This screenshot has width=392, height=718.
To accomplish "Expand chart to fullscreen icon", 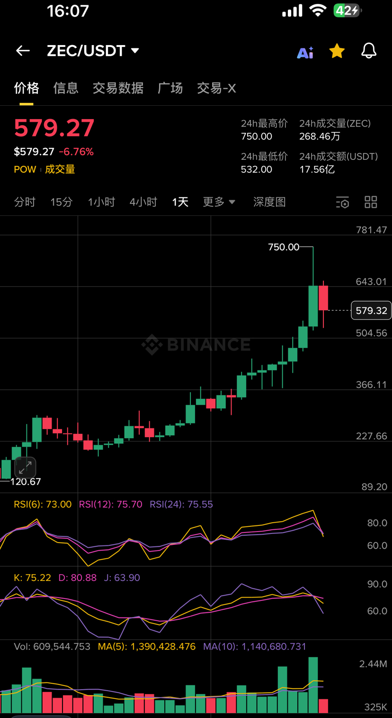I will 25,467.
